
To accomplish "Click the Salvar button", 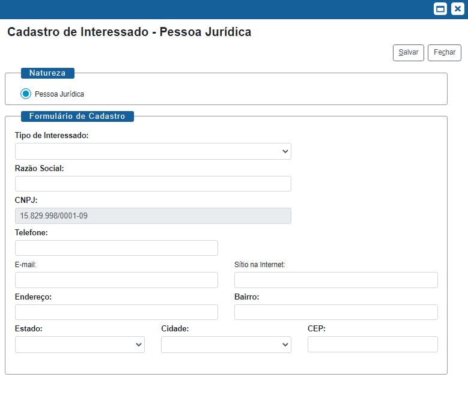I will click(x=409, y=53).
